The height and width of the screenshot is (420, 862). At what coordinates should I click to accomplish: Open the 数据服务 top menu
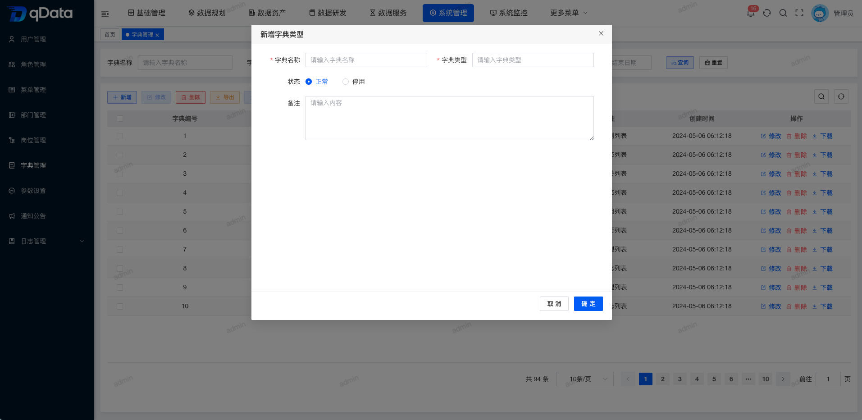(x=388, y=13)
